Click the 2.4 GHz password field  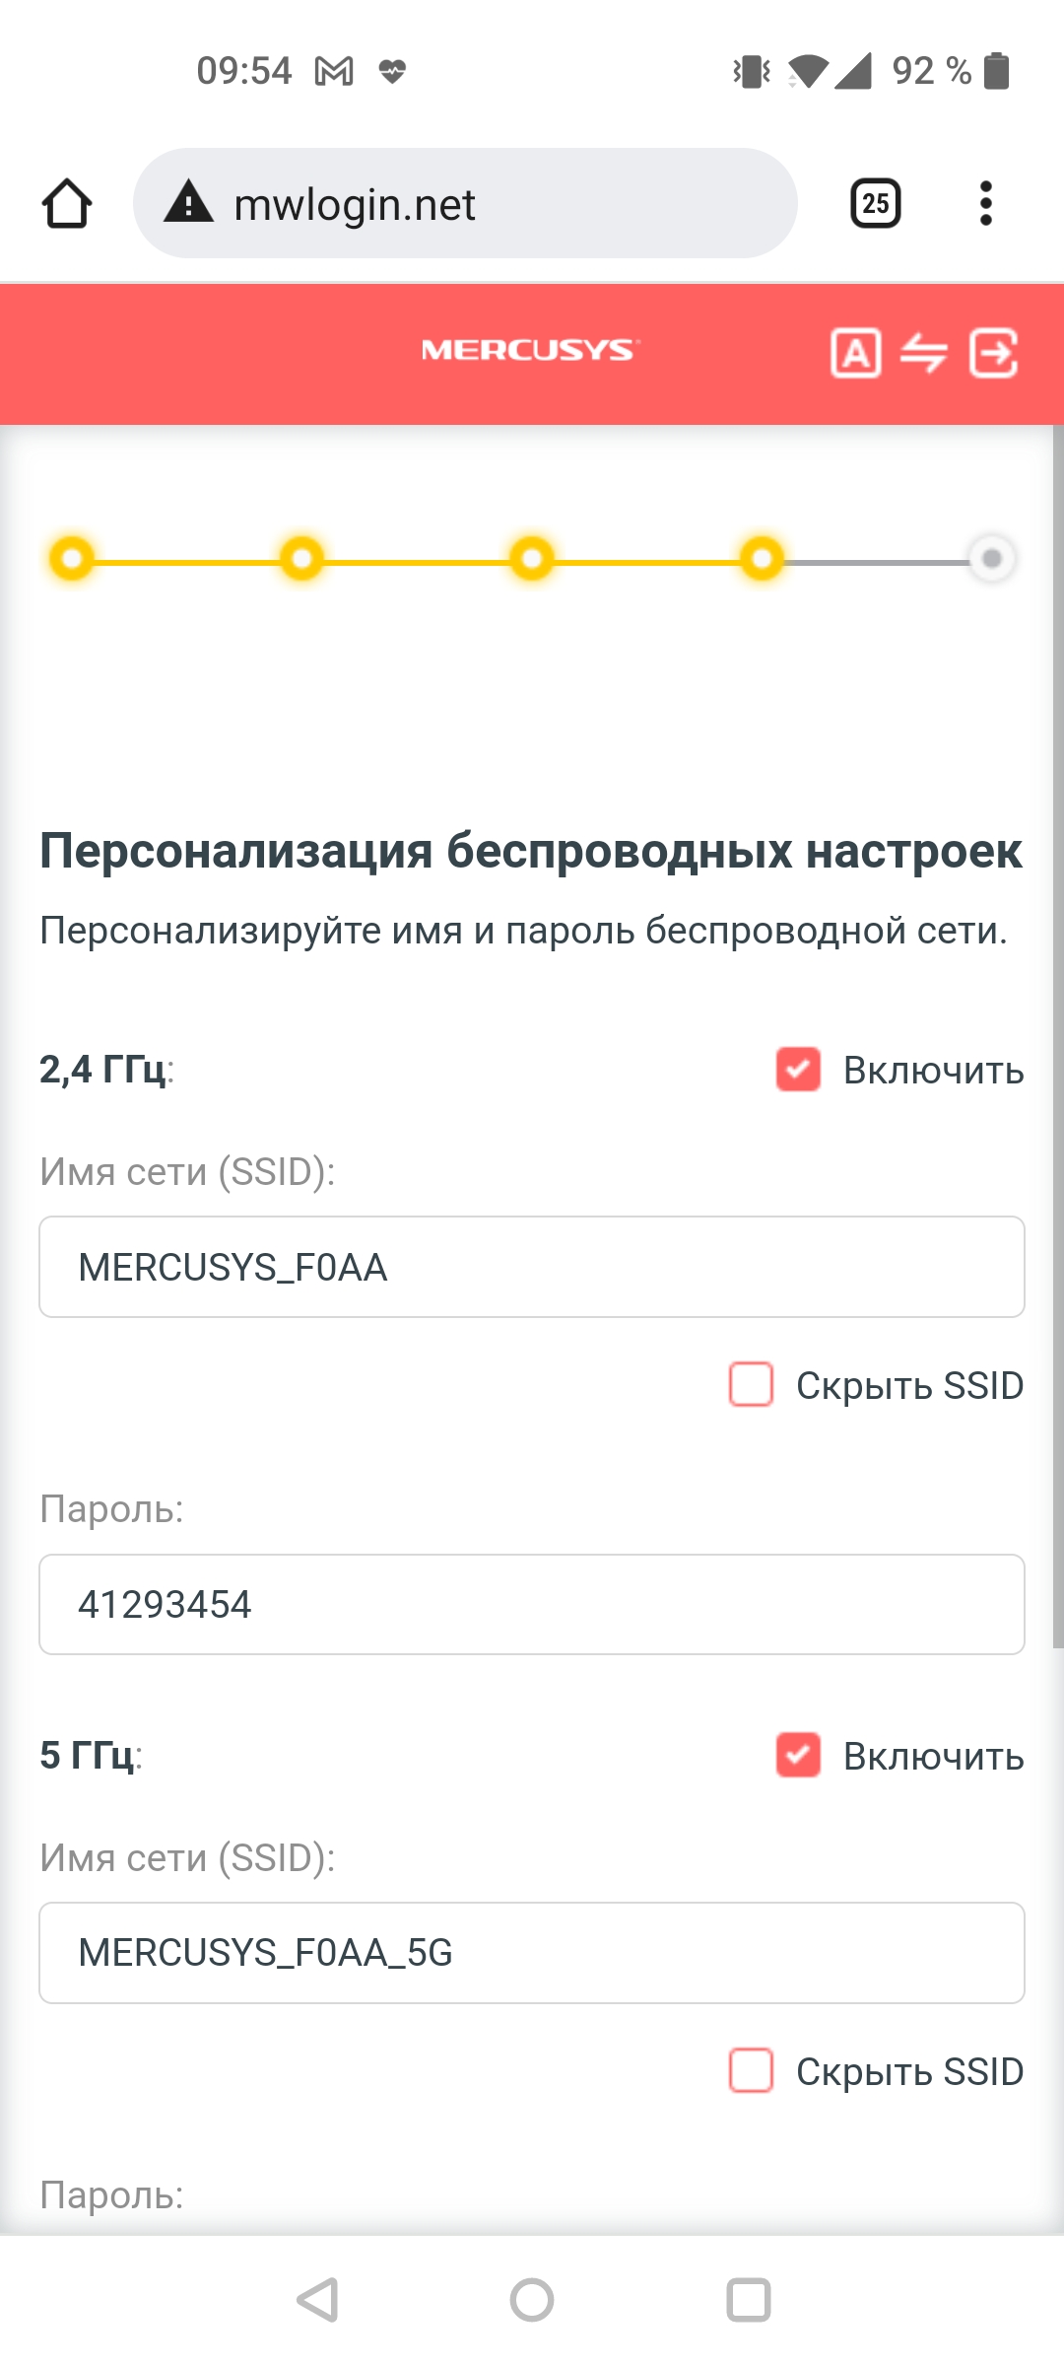click(532, 1604)
